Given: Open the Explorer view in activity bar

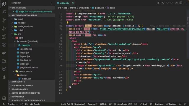Looking at the screenshot, I should pos(4,4).
